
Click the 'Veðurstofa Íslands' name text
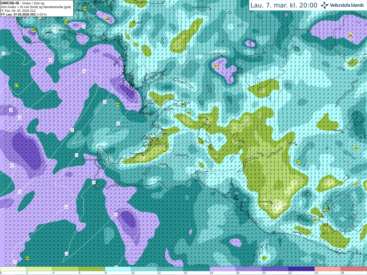[x=347, y=5]
